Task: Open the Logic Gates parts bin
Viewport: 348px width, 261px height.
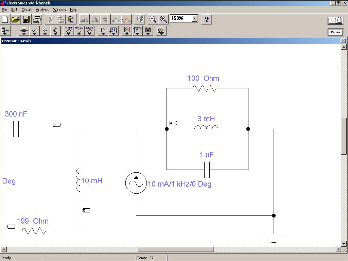Action: tap(103, 31)
